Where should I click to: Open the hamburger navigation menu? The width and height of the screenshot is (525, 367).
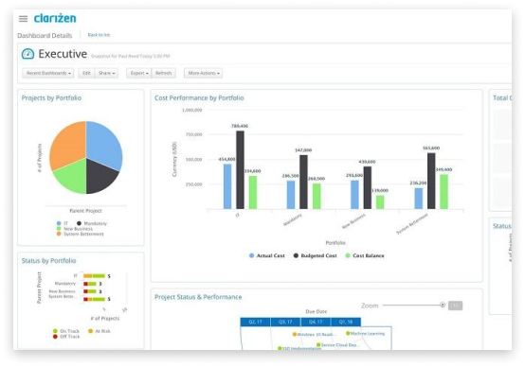23,19
